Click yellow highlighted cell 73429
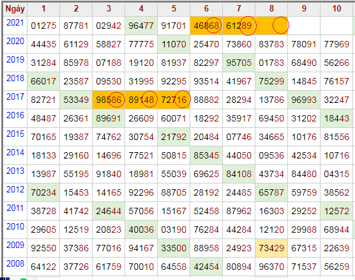This screenshot has width=355, height=280. (x=271, y=248)
